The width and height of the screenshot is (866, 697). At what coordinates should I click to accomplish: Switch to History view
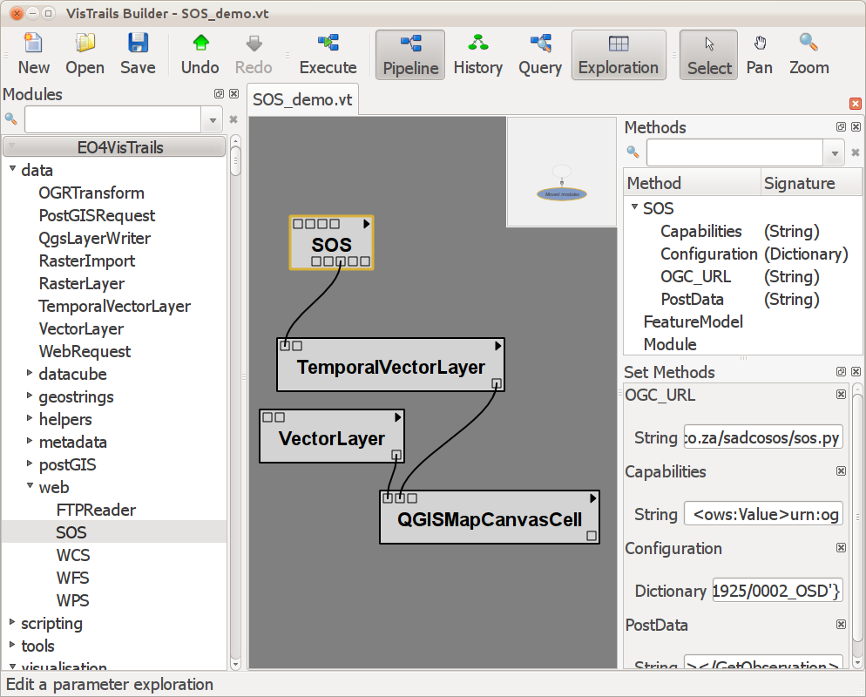(477, 54)
